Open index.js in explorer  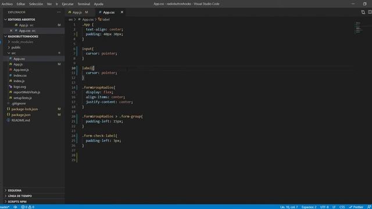19,81
